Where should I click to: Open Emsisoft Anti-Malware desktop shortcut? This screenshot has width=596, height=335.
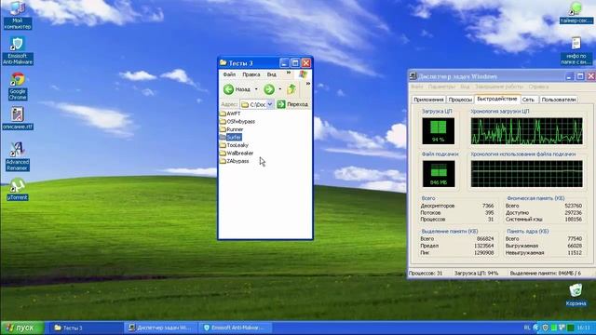point(17,51)
